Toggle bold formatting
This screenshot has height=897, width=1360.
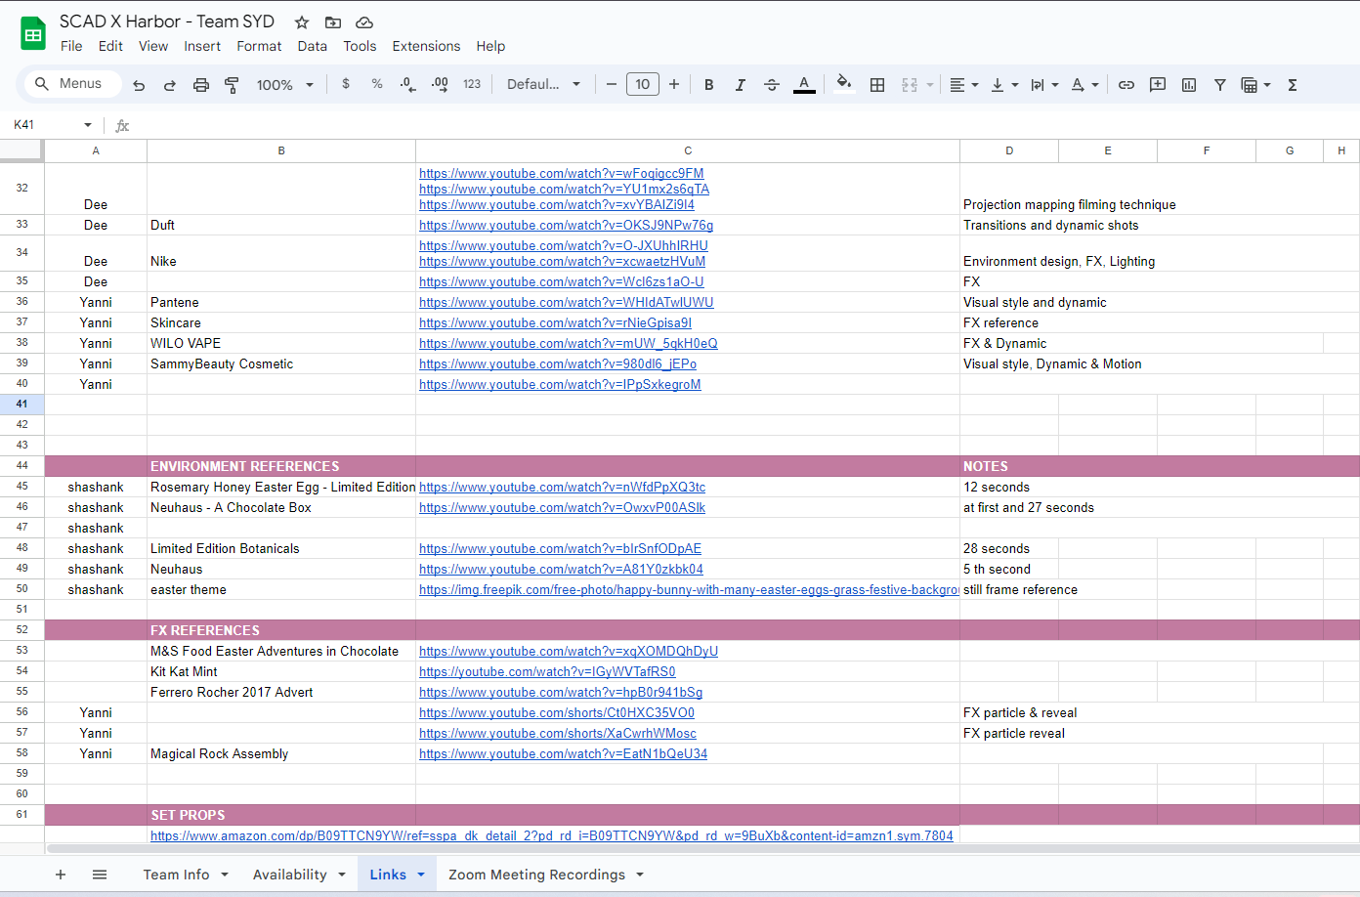tap(709, 85)
